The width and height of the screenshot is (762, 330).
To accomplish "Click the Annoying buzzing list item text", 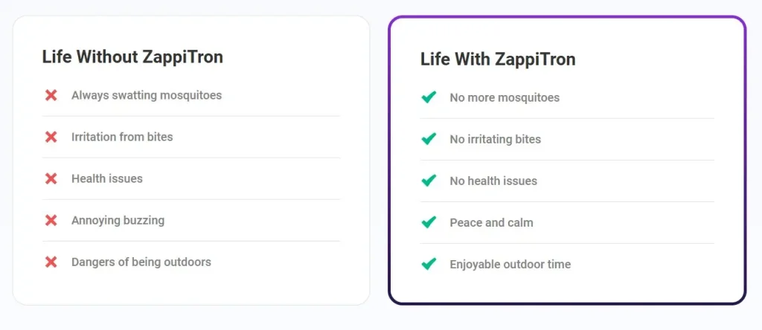I will pyautogui.click(x=118, y=220).
